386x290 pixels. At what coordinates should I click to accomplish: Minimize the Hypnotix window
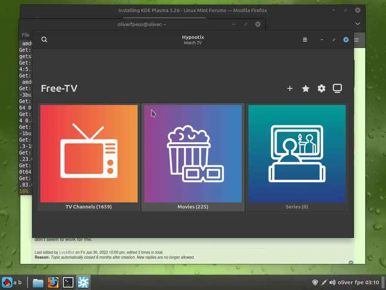coord(322,40)
